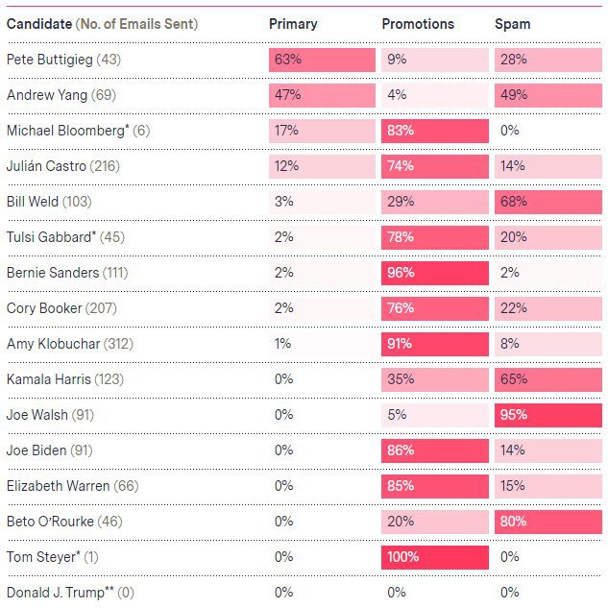Select Bill Weld's 68% Spam cell
Image resolution: width=608 pixels, height=608 pixels.
[x=547, y=202]
